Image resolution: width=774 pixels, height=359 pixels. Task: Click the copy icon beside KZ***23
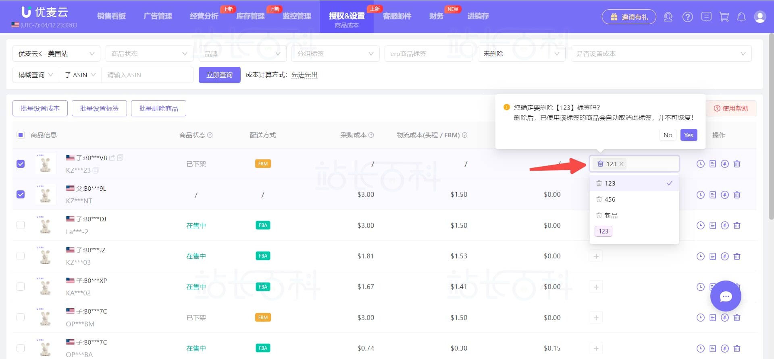[x=96, y=170]
